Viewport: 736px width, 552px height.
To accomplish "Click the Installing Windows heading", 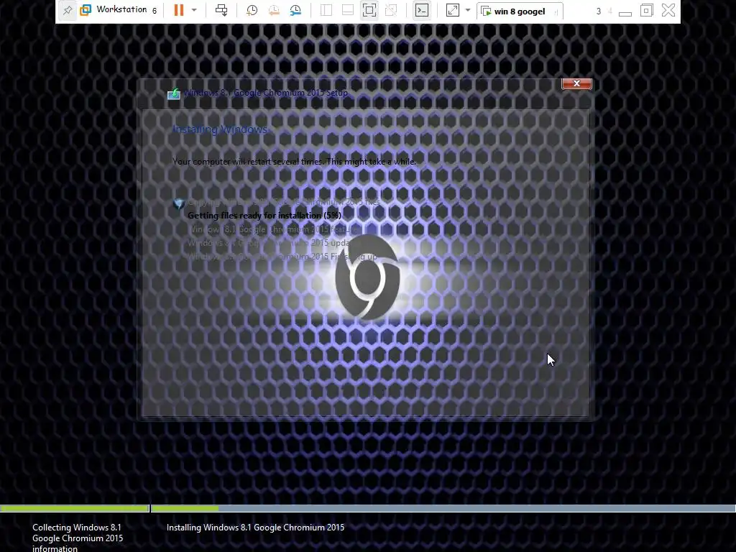I will coord(220,129).
